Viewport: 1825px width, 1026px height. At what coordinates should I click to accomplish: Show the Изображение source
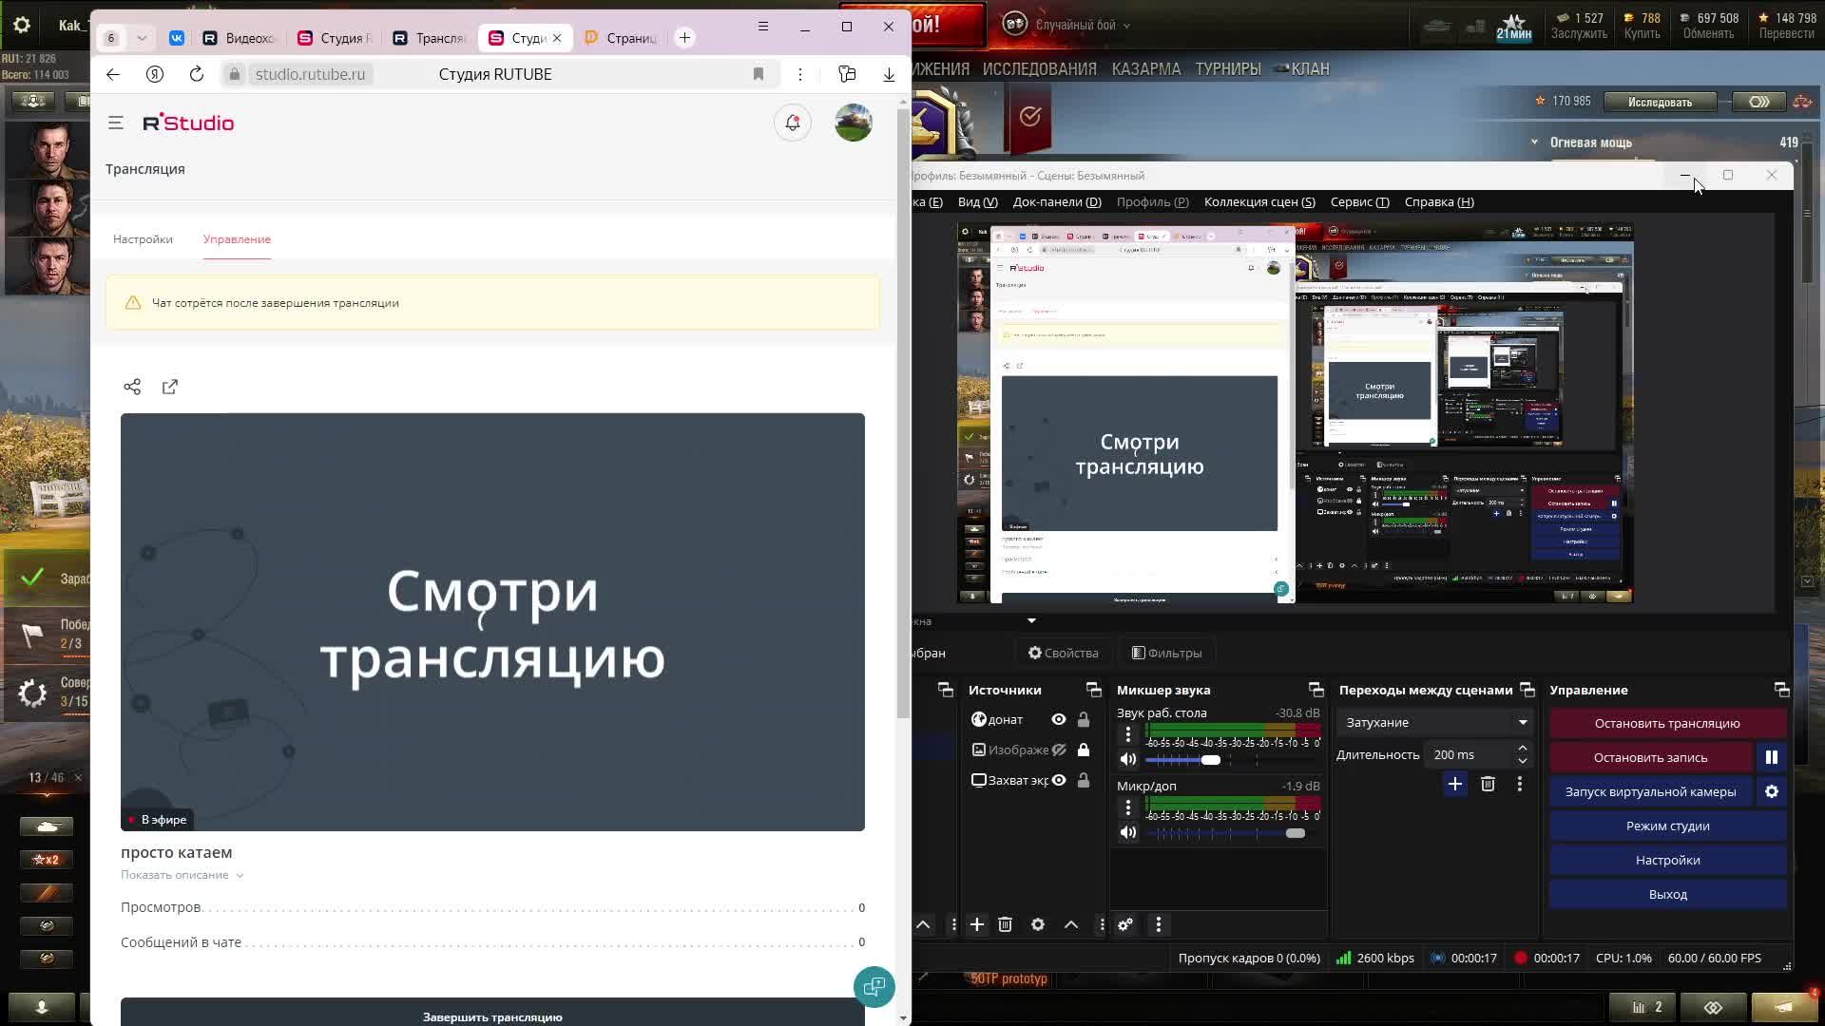(x=1059, y=750)
